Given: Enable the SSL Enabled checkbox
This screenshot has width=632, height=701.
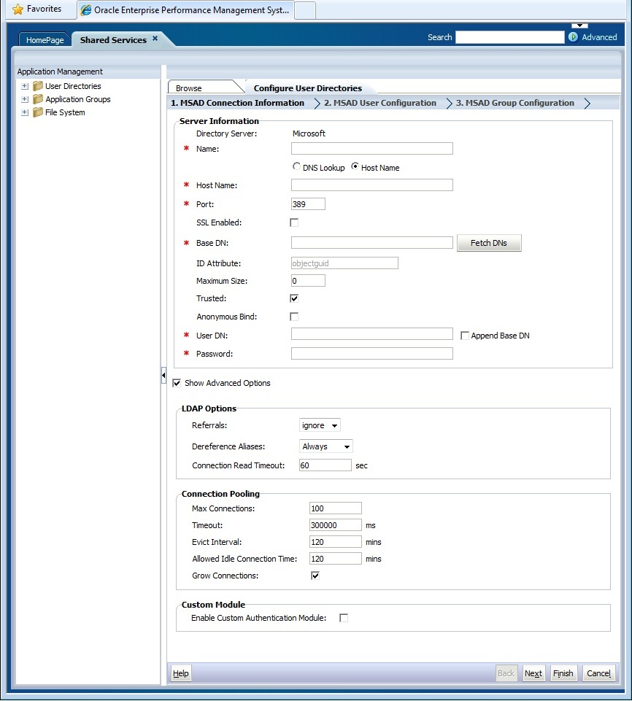Looking at the screenshot, I should click(294, 222).
